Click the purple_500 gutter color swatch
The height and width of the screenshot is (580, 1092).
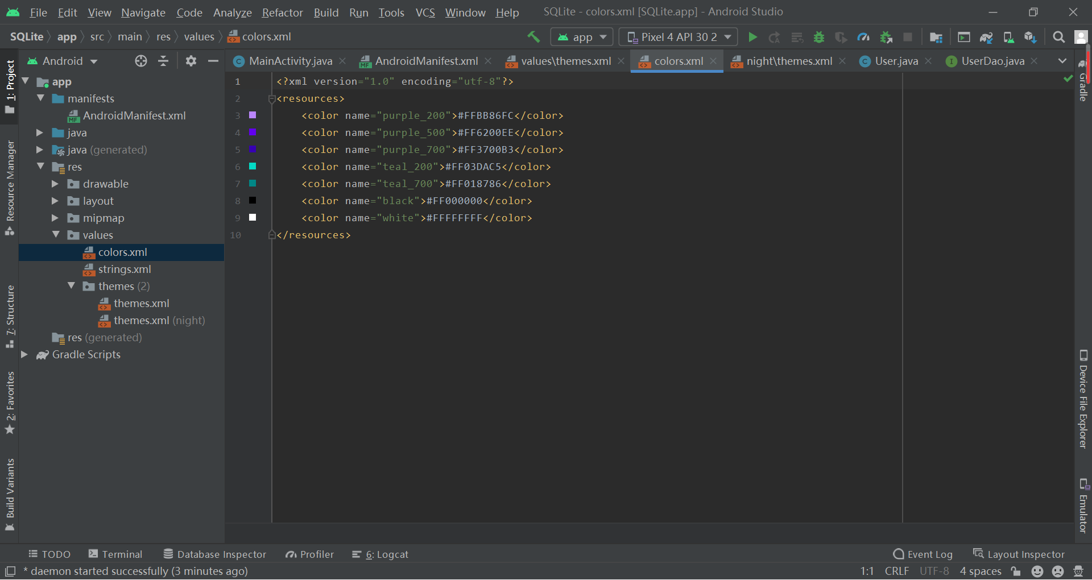pos(253,132)
